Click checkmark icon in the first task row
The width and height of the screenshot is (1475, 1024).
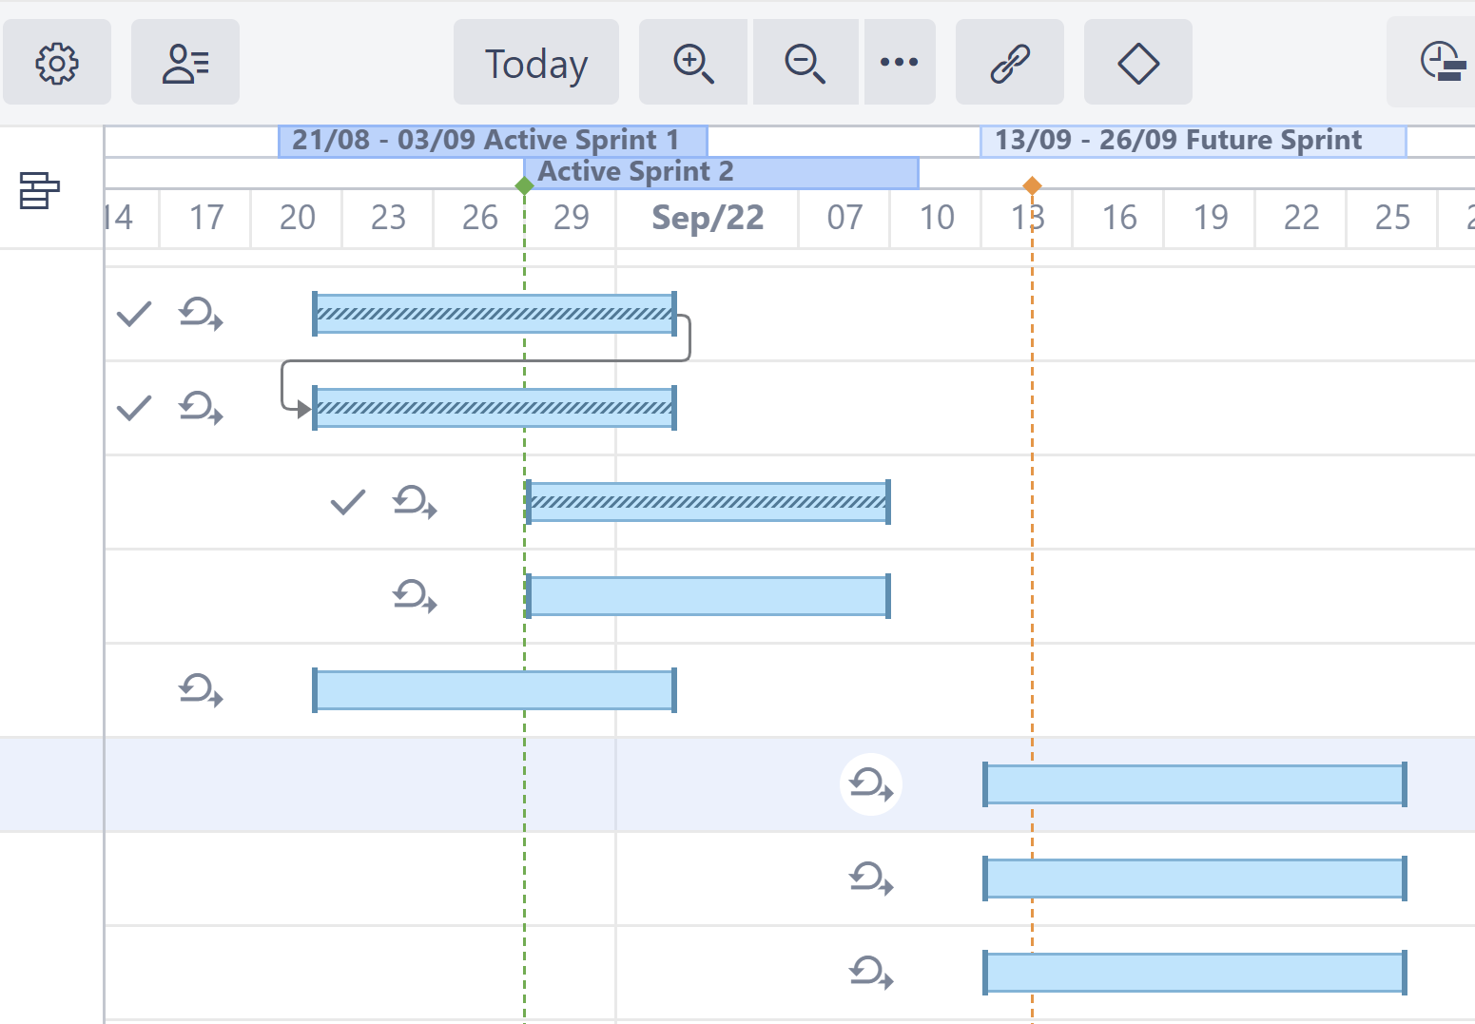pyautogui.click(x=134, y=314)
